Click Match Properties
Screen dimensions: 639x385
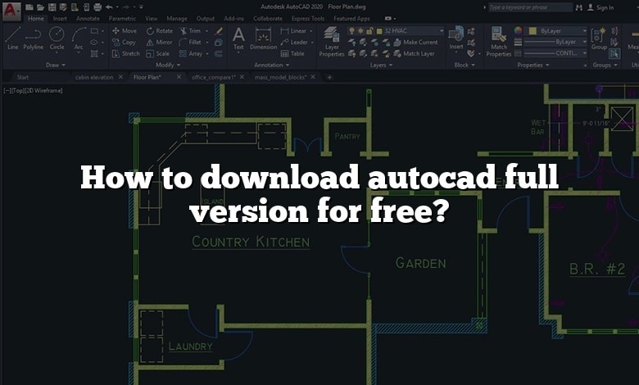pos(498,41)
